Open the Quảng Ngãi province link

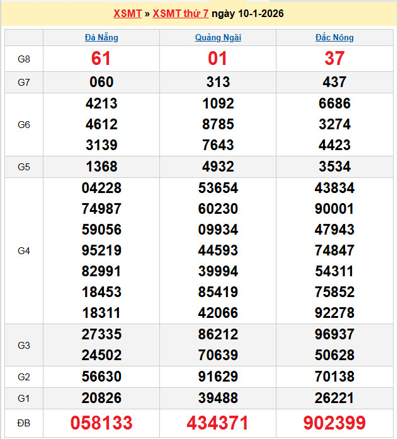(218, 37)
